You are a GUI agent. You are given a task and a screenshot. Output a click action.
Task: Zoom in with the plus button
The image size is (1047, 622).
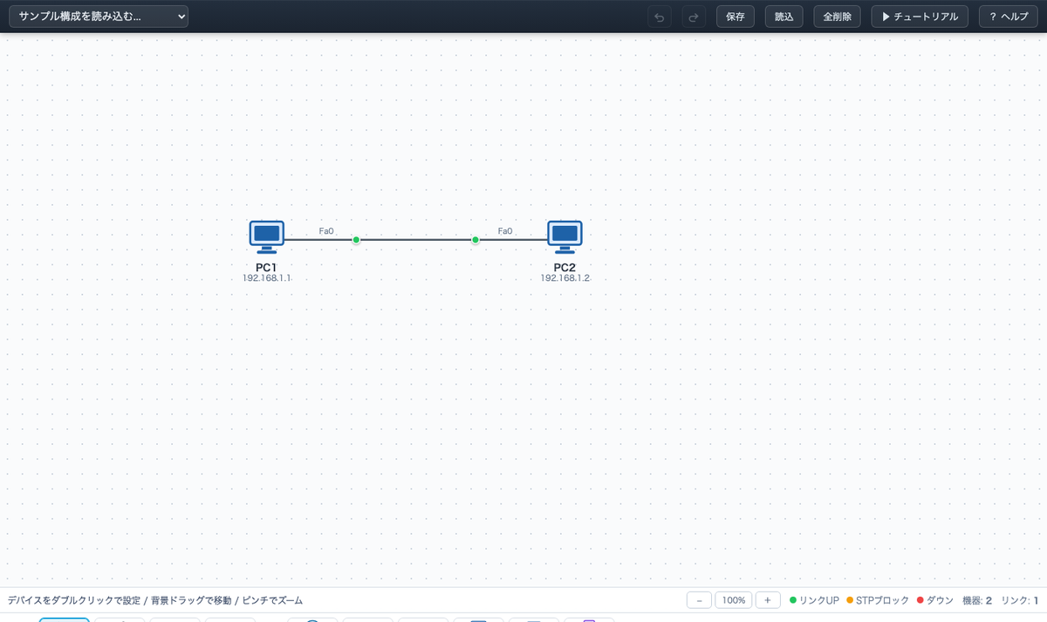pyautogui.click(x=768, y=600)
